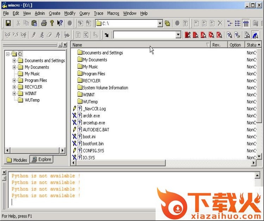264x221 pixels.
Task: Click the fifth red filter icon
Action: coord(219,35)
